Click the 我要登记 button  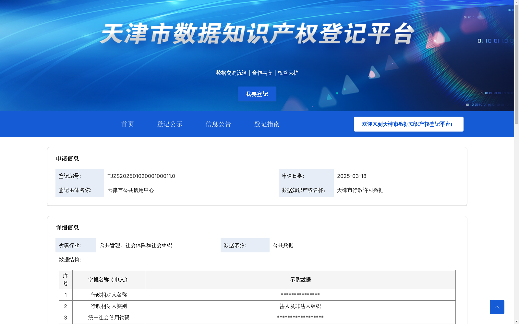[x=257, y=94]
